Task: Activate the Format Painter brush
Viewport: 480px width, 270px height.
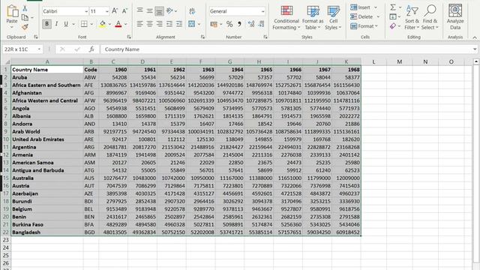Action: click(25, 27)
